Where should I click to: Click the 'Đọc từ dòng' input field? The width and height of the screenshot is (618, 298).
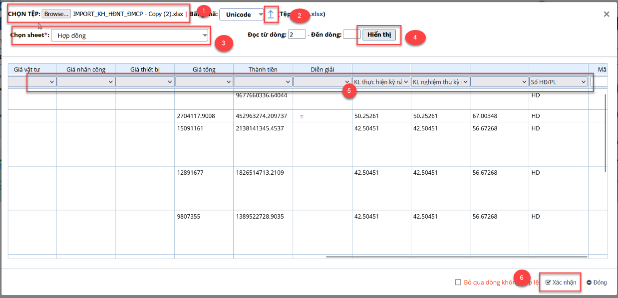297,34
